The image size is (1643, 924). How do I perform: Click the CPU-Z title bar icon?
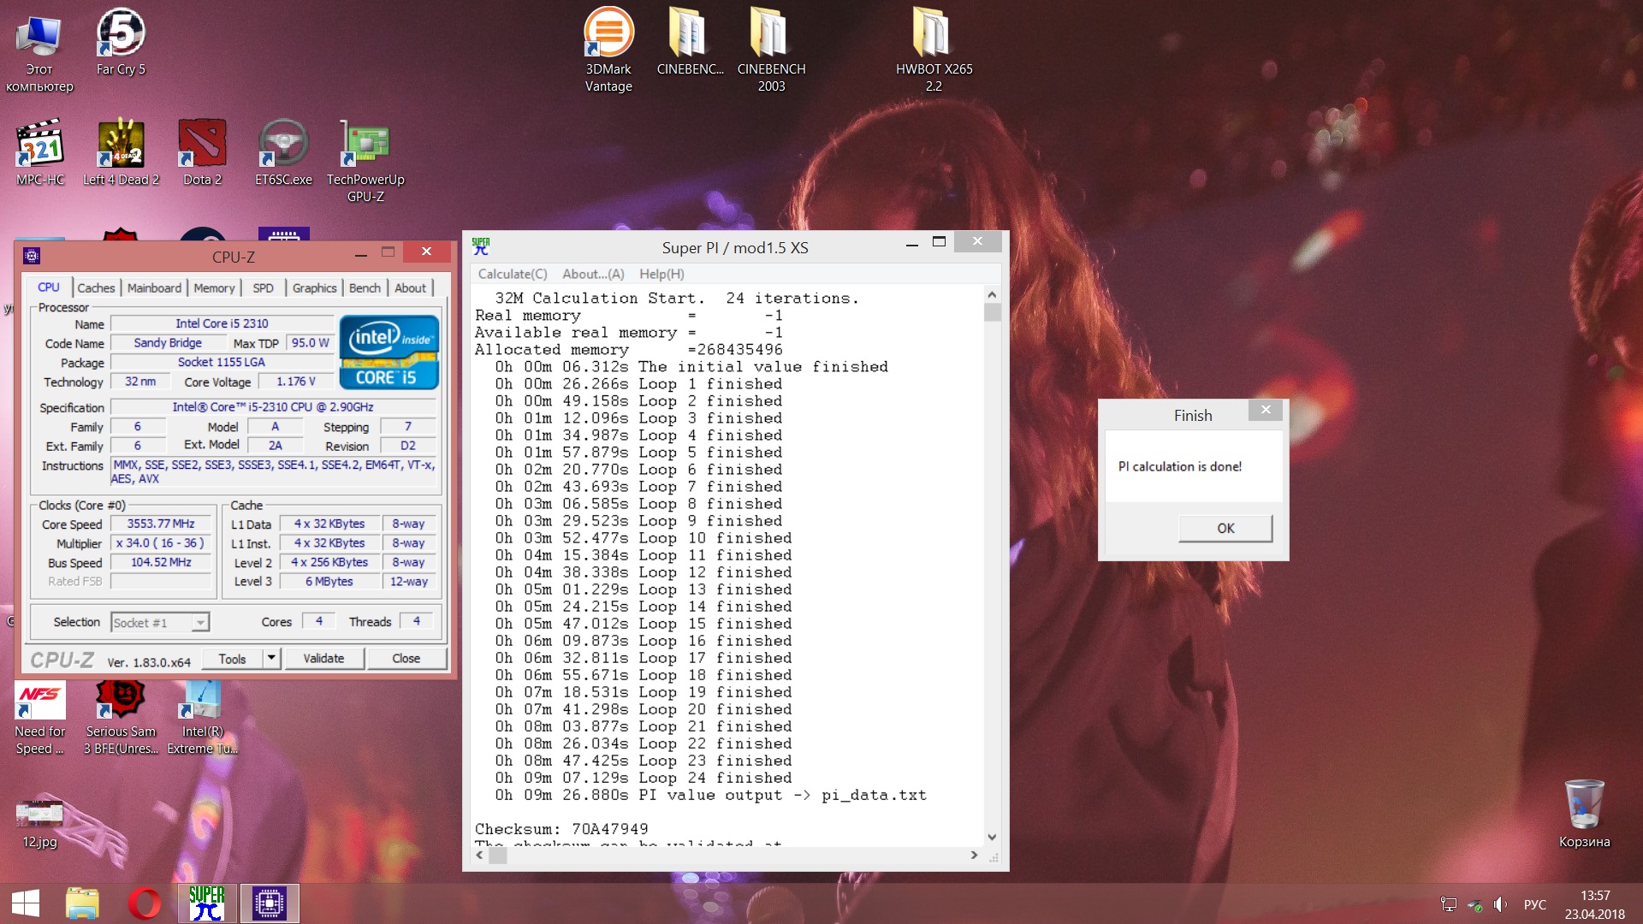pyautogui.click(x=32, y=256)
